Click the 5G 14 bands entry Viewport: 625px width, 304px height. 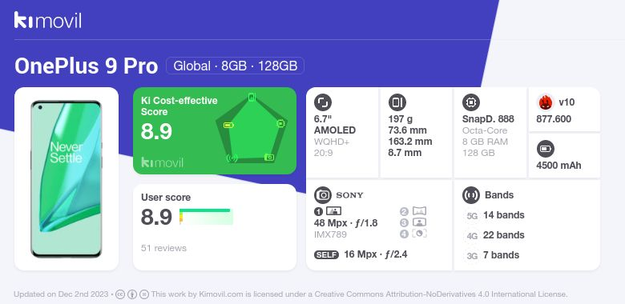tap(494, 215)
